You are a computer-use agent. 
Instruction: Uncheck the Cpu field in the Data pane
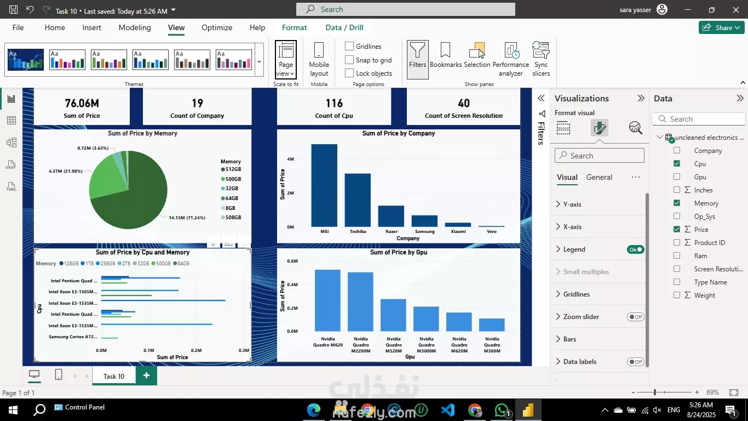tap(677, 163)
